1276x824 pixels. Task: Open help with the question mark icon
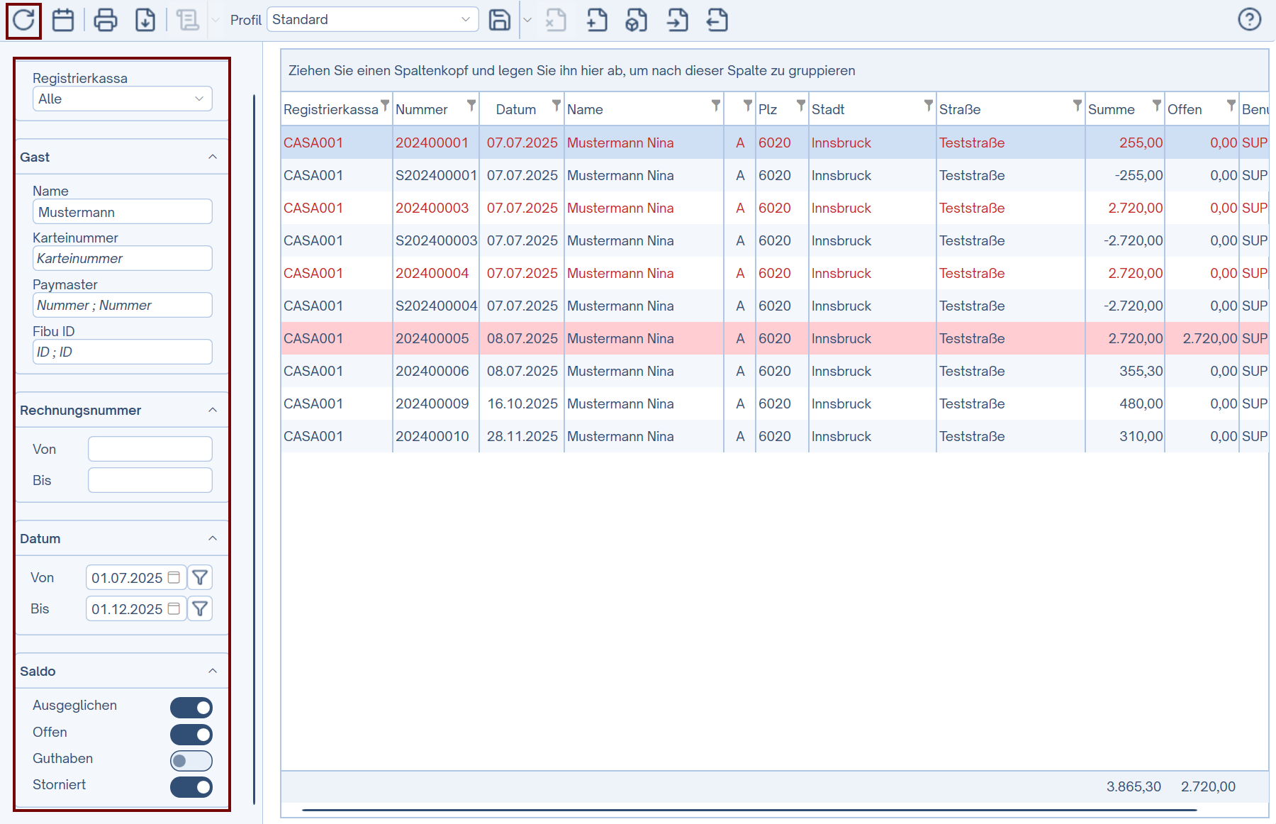[x=1249, y=19]
